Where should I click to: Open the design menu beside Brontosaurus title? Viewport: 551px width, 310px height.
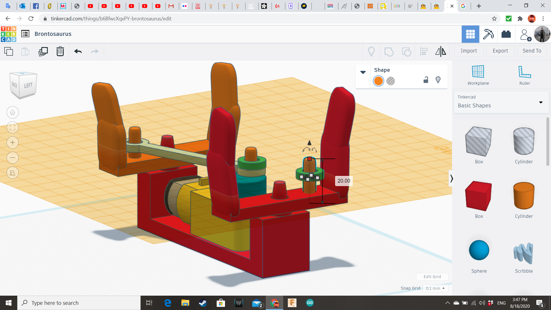(x=25, y=34)
